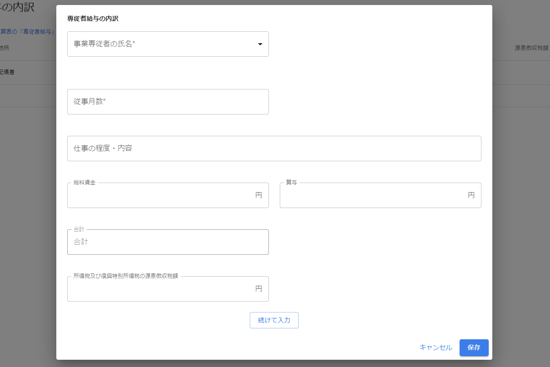The image size is (550, 367).
Task: Click the 専従者給与の内訳 dialog title
Action: tap(93, 19)
